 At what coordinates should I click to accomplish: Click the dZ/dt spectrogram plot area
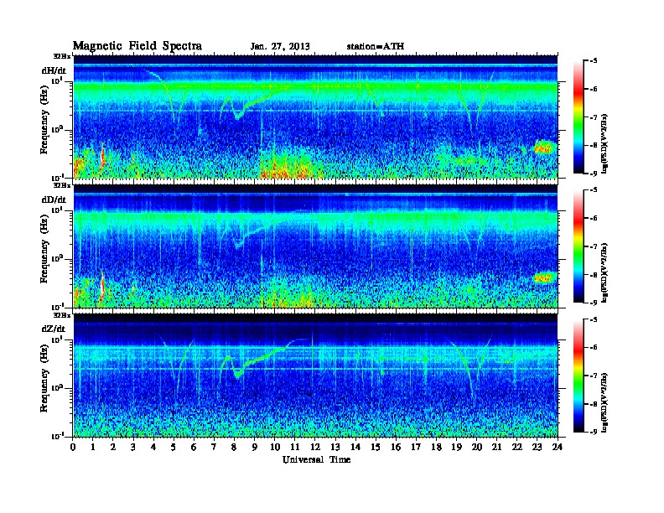[x=315, y=376]
